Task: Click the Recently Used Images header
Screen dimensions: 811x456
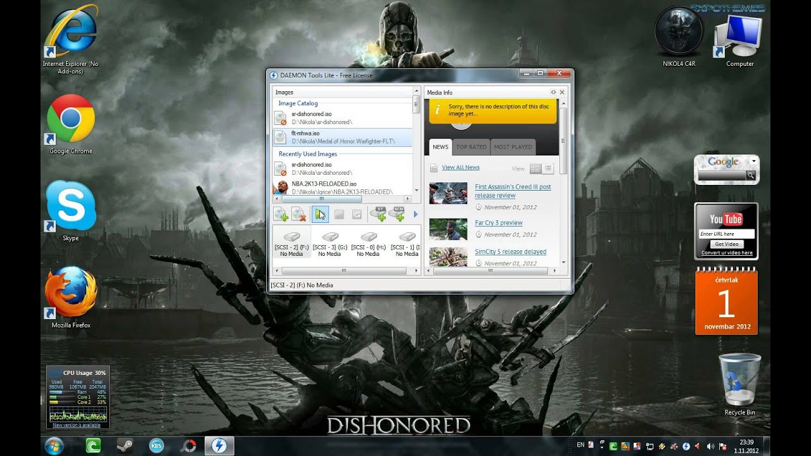Action: (x=308, y=154)
